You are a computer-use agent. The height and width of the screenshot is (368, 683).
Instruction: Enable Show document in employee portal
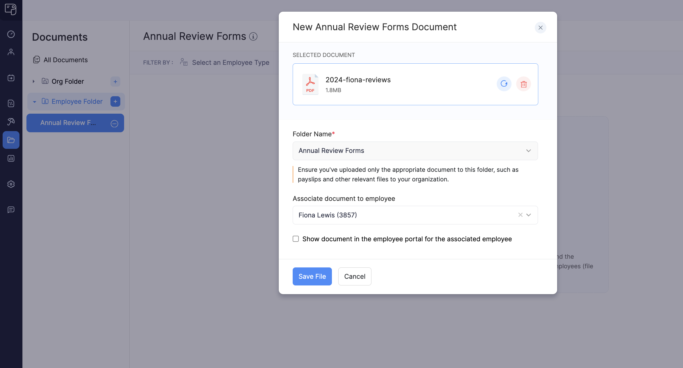(295, 238)
